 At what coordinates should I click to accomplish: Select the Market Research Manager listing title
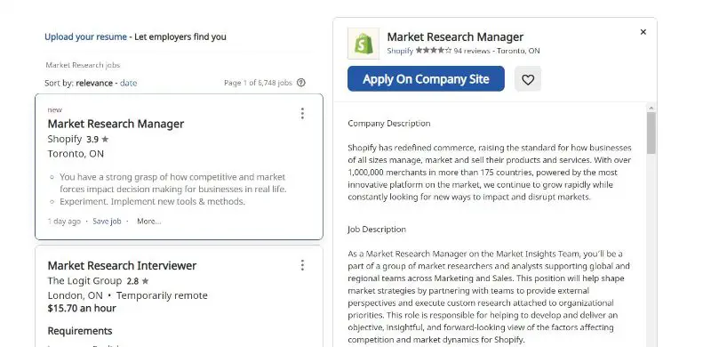point(116,124)
